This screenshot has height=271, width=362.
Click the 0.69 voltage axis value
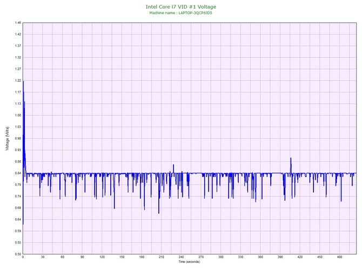[x=18, y=208]
